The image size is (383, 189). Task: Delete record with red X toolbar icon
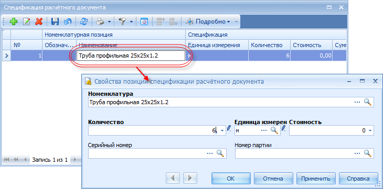39,21
